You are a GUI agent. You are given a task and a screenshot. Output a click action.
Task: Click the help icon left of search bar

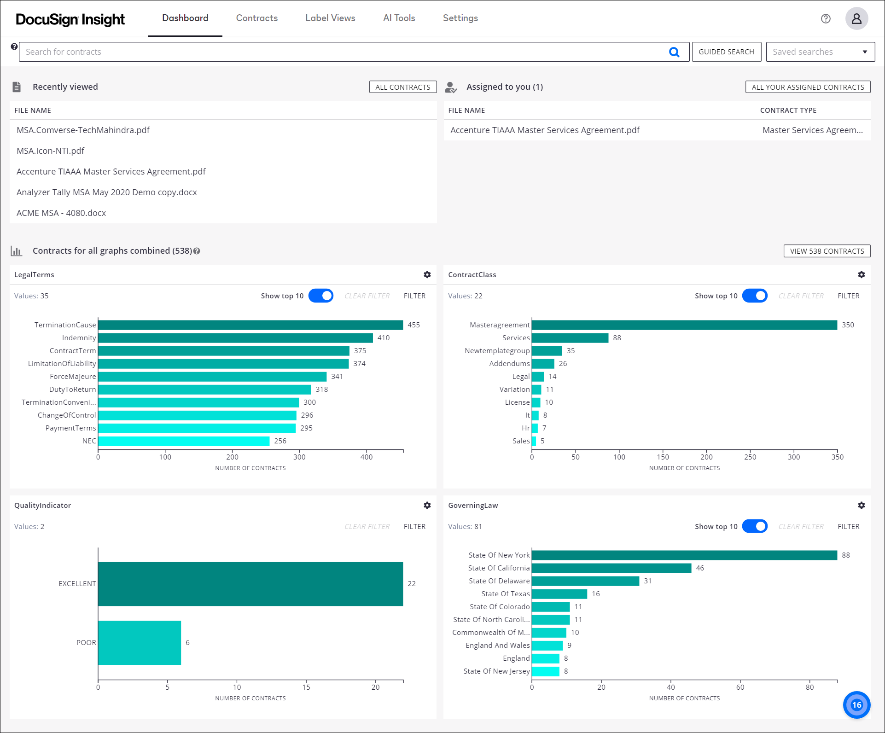(x=13, y=47)
